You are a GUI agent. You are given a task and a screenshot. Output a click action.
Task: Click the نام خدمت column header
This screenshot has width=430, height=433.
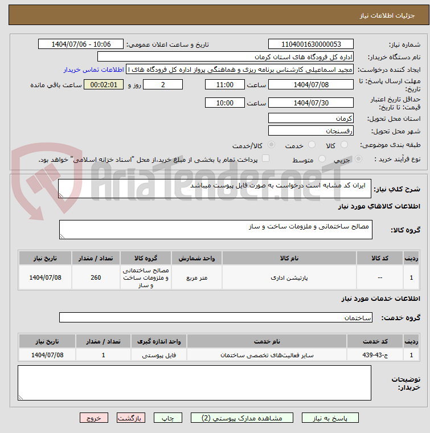click(267, 342)
